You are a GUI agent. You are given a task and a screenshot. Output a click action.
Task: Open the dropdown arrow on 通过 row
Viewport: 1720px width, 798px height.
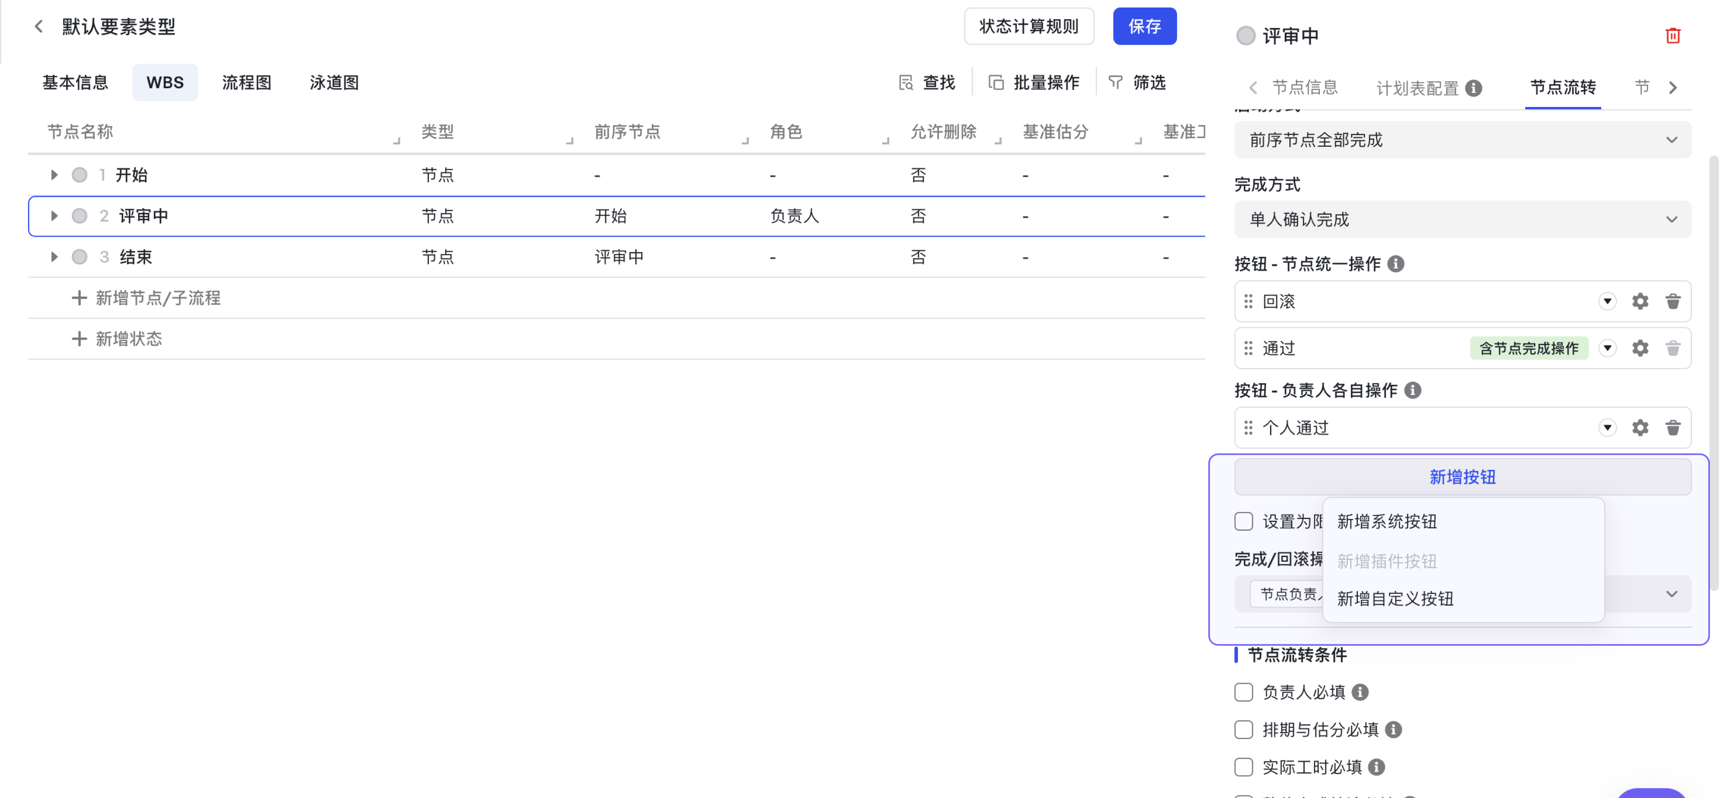click(1607, 348)
